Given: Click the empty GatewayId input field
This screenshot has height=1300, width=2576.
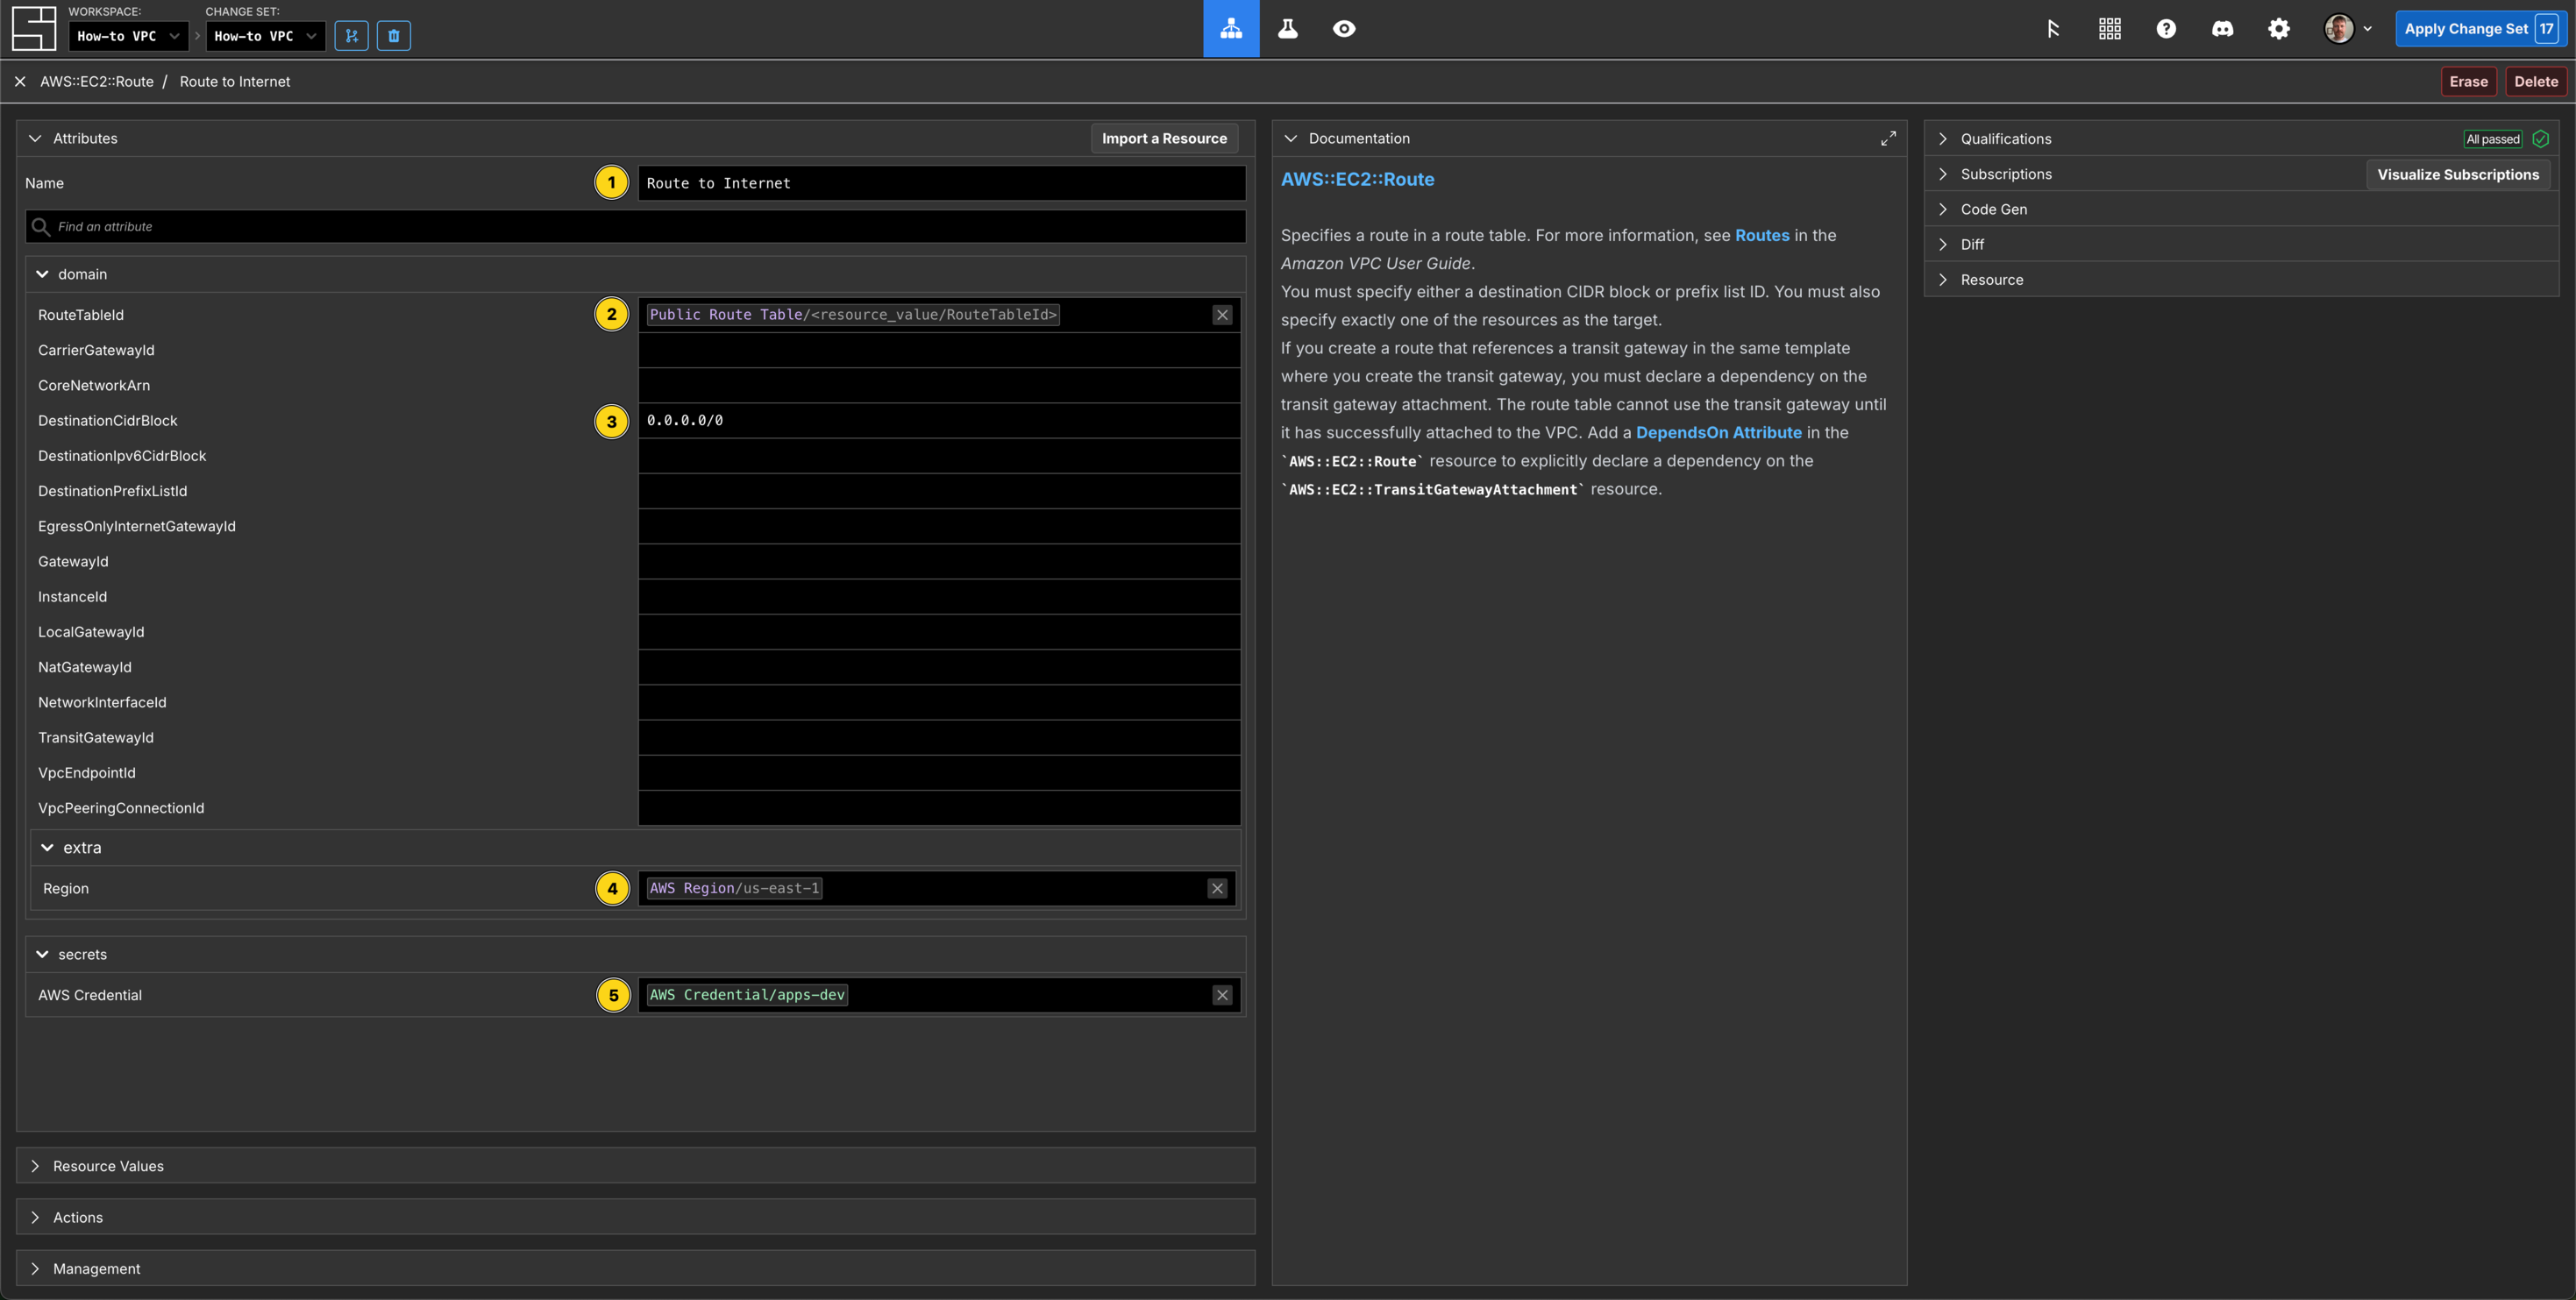Looking at the screenshot, I should click(x=939, y=561).
